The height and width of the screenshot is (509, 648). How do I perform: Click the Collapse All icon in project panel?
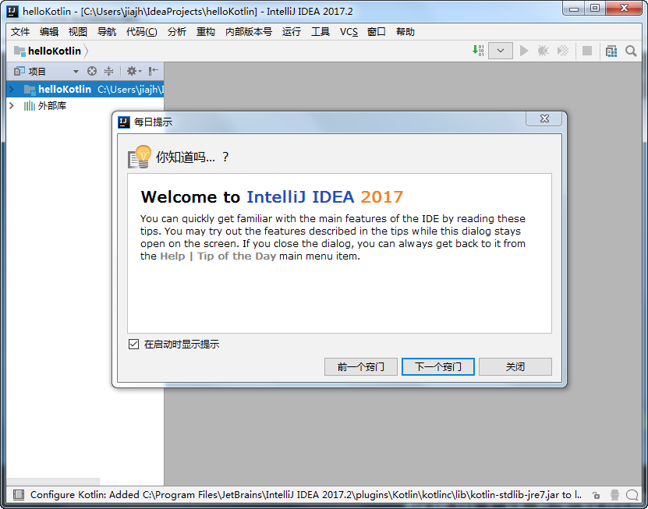[108, 72]
